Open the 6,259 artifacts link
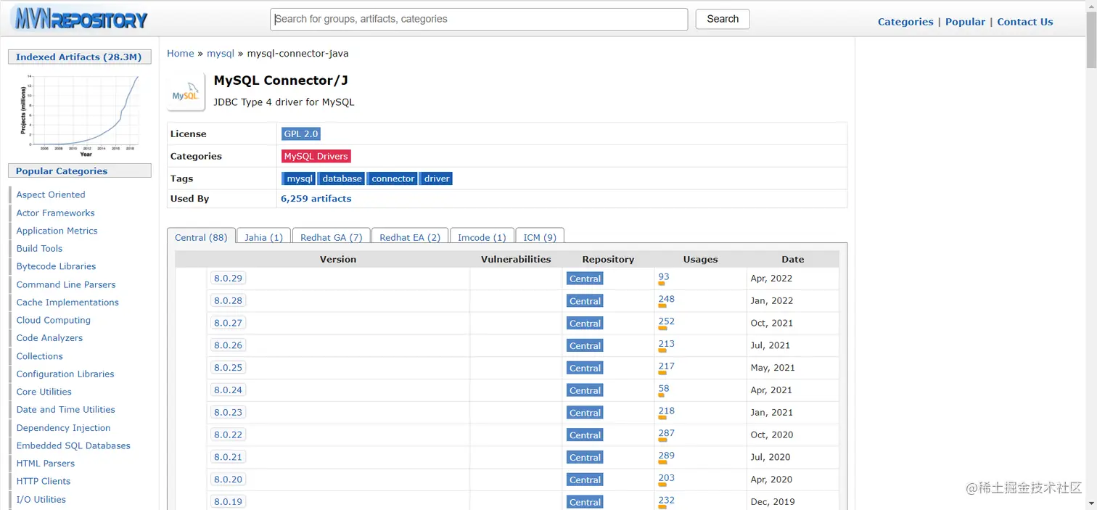1097x510 pixels. tap(316, 199)
